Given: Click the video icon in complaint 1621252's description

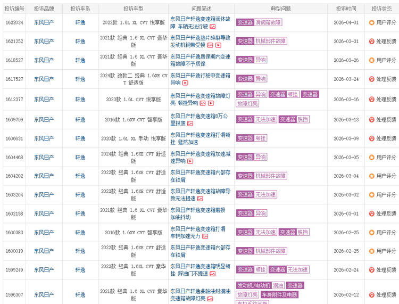Looking at the screenshot, I should pyautogui.click(x=218, y=45).
